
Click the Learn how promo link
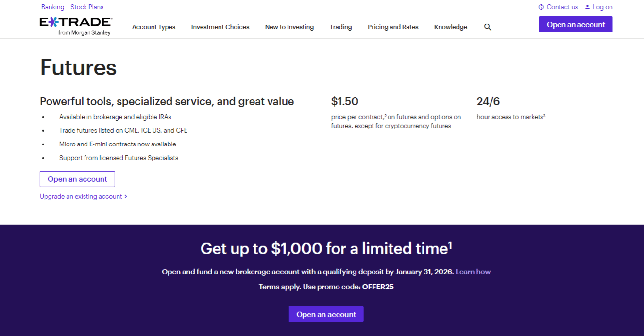point(473,272)
